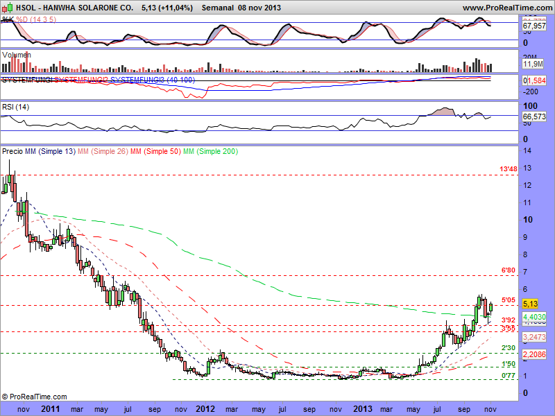
Task: Click the RSI (14) panel label
Action: tap(15, 107)
